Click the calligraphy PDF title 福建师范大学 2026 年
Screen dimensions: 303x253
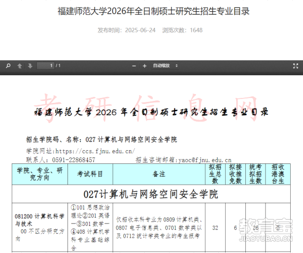[x=151, y=112]
